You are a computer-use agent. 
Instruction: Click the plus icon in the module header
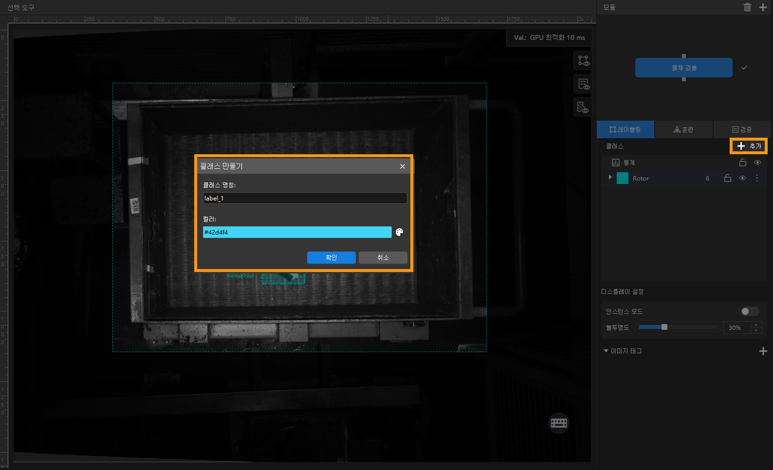tap(763, 7)
